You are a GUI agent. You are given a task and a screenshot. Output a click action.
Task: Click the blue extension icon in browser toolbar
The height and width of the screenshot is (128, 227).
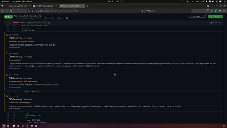216,11
